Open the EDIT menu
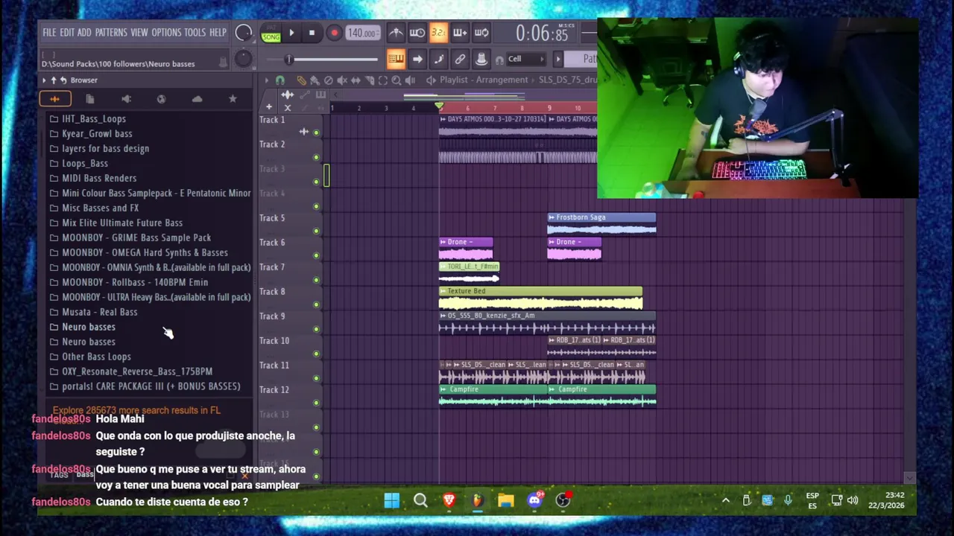Viewport: 954px width, 536px height. tap(67, 33)
